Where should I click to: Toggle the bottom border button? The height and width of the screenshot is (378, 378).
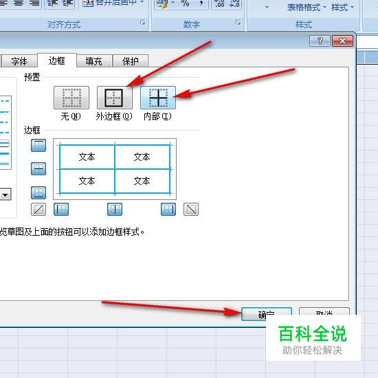(x=38, y=192)
